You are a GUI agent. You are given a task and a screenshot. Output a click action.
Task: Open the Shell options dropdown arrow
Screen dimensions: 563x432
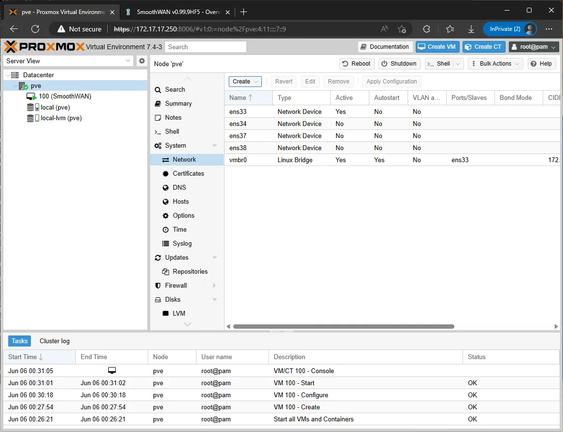click(458, 64)
